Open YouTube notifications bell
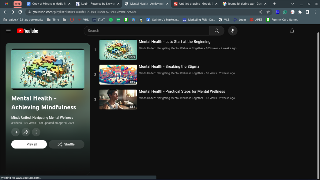Image resolution: width=320 pixels, height=180 pixels. coord(292,31)
